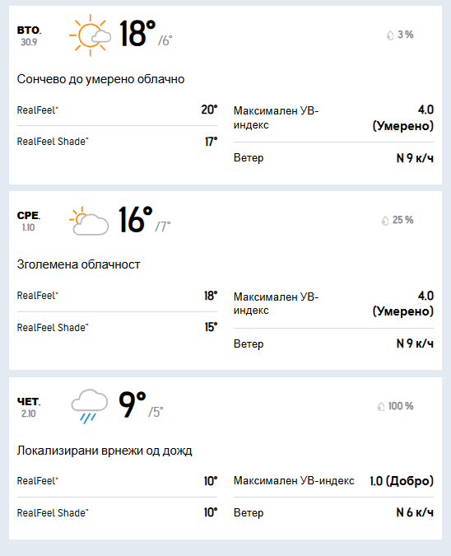This screenshot has height=556, width=451.
Task: Click the 4.0 (Умерено) UV index for Tuesday
Action: tap(402, 118)
